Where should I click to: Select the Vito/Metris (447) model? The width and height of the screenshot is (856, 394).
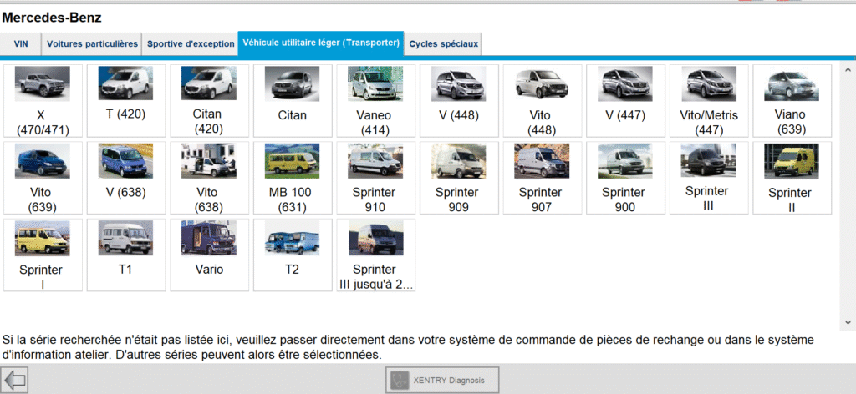tap(709, 100)
